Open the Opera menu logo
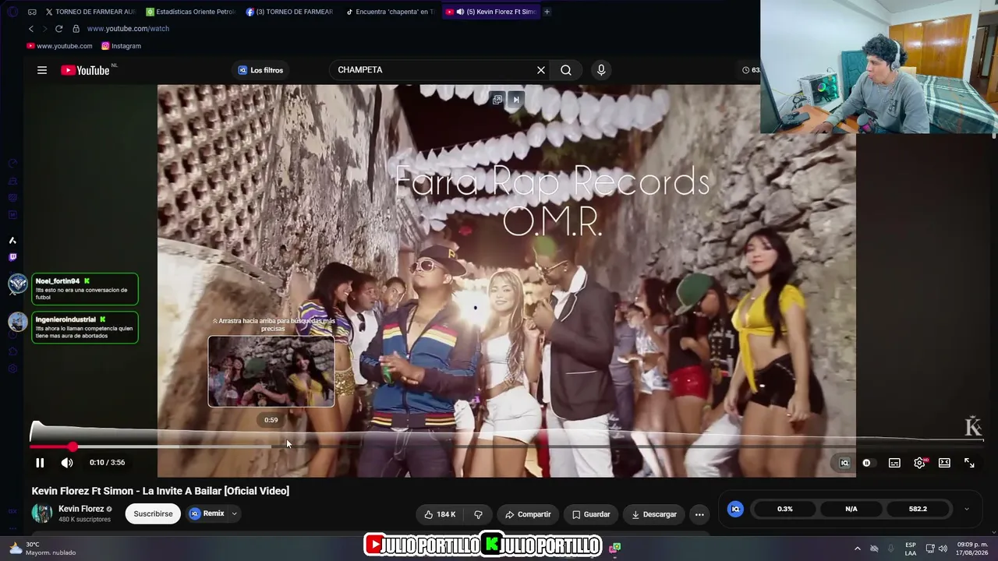998x561 pixels. click(x=12, y=12)
